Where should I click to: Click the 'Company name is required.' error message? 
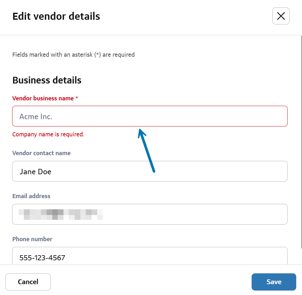(x=48, y=134)
